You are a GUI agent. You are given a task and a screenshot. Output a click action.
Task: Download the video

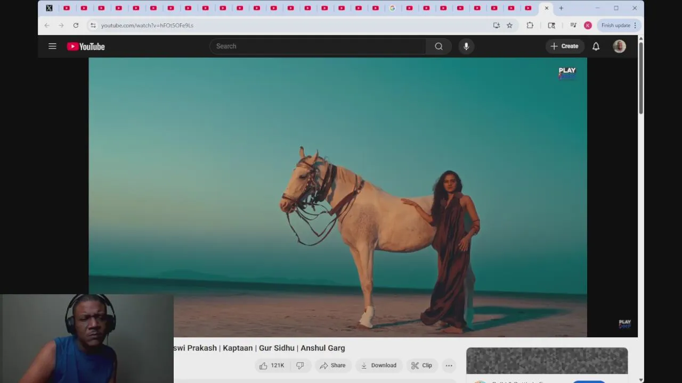point(378,365)
